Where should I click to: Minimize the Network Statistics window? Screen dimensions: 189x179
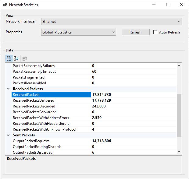click(x=154, y=5)
